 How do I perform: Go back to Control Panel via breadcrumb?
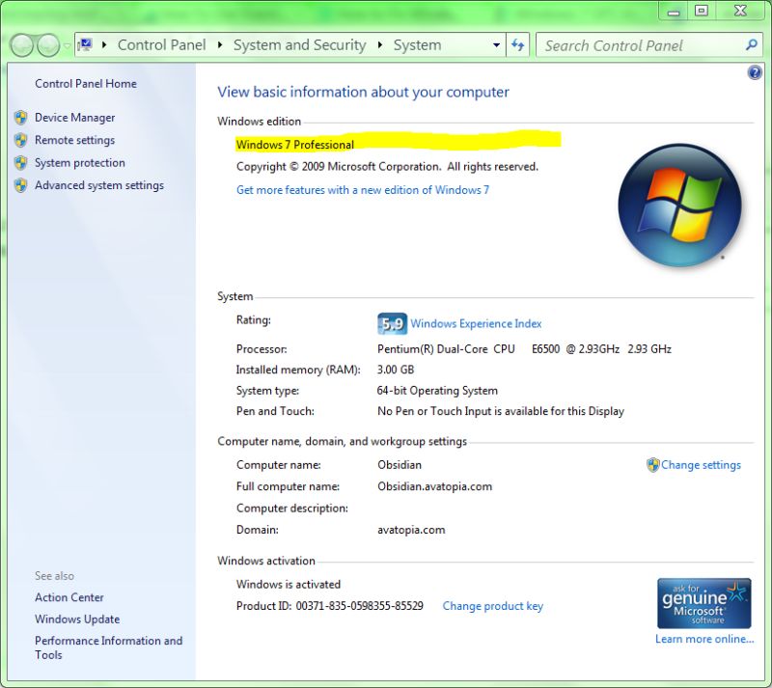[160, 44]
